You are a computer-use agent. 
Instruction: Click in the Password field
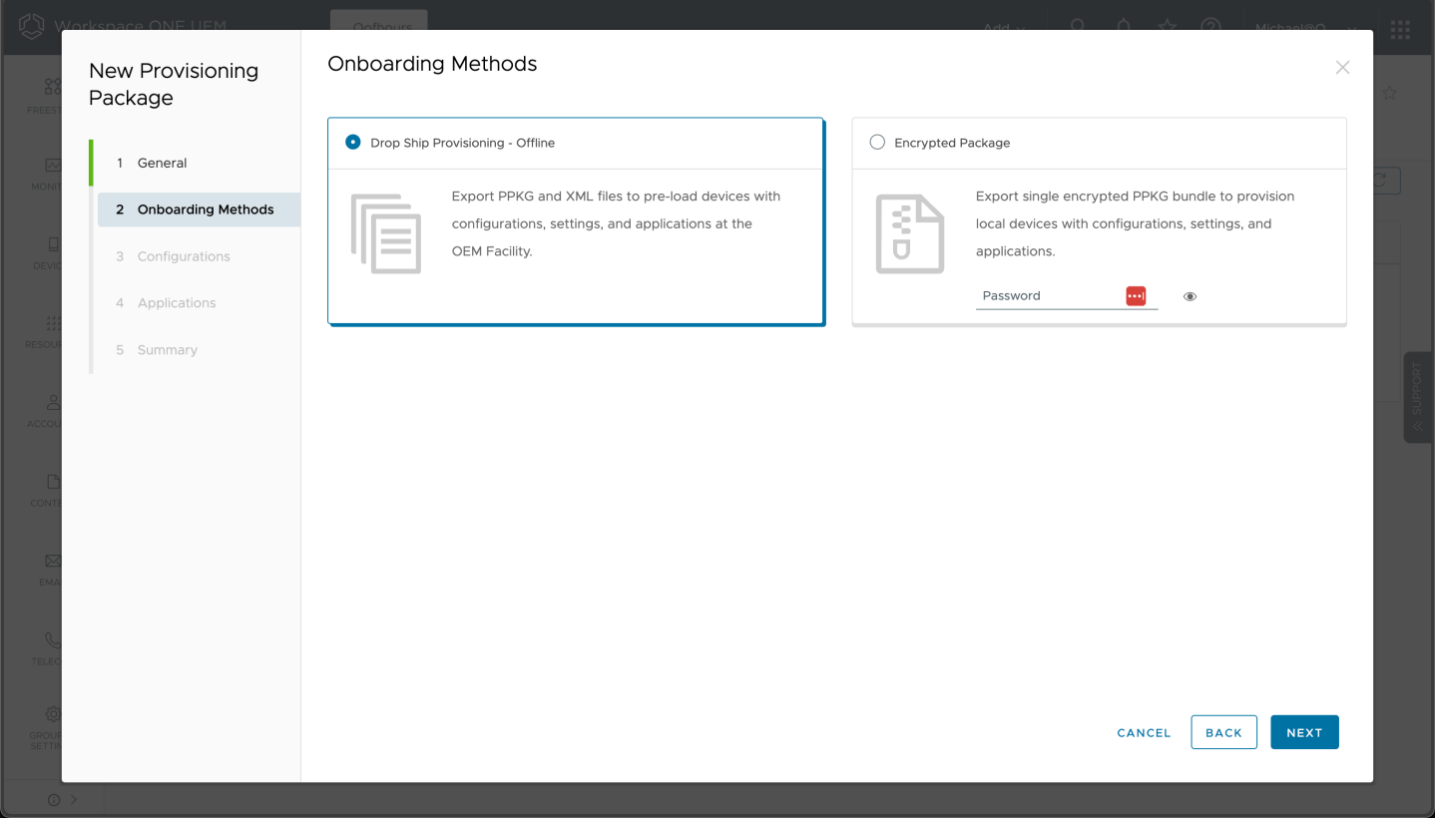(1038, 295)
